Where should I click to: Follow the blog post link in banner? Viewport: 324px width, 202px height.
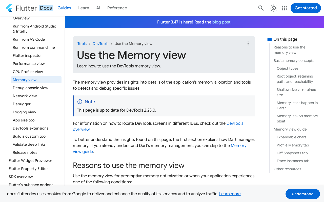[x=221, y=22]
